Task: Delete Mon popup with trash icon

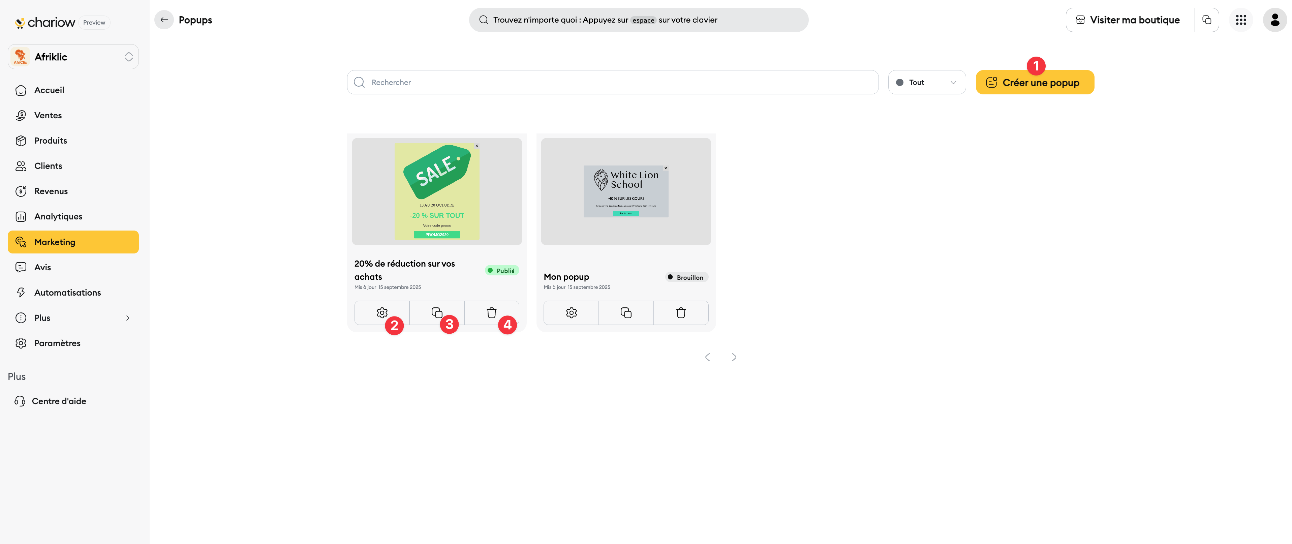Action: click(681, 313)
